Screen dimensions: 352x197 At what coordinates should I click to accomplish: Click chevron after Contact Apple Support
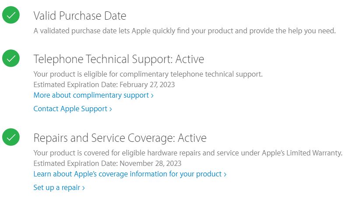pyautogui.click(x=111, y=109)
